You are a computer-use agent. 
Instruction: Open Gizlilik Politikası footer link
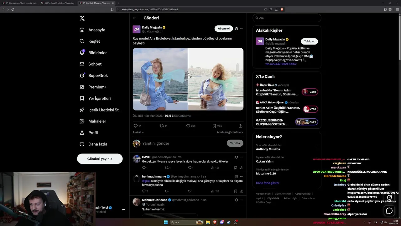click(283, 194)
